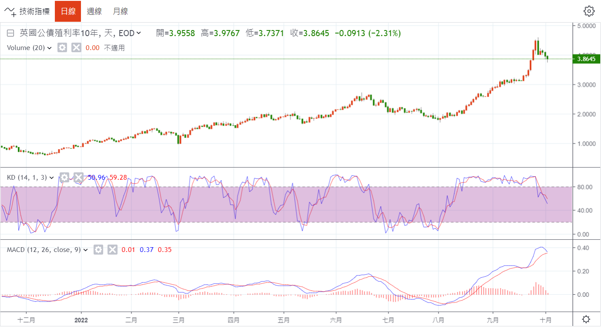The image size is (602, 329).
Task: Open the 技術指標 indicators menu
Action: click(x=27, y=11)
